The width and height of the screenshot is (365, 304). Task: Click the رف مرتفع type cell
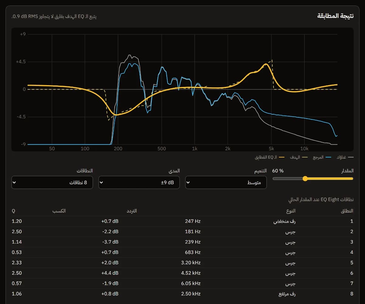coord(287,294)
